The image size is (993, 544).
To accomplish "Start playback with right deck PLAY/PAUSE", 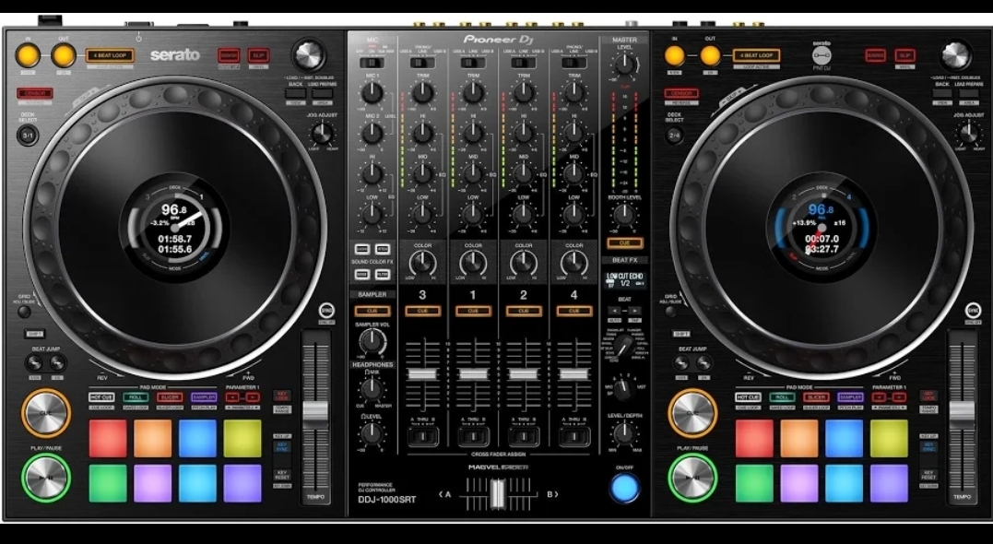I will pos(692,479).
